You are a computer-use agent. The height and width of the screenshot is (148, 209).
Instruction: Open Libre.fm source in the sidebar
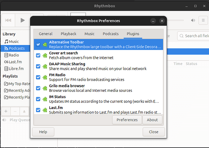pyautogui.click(x=16, y=69)
